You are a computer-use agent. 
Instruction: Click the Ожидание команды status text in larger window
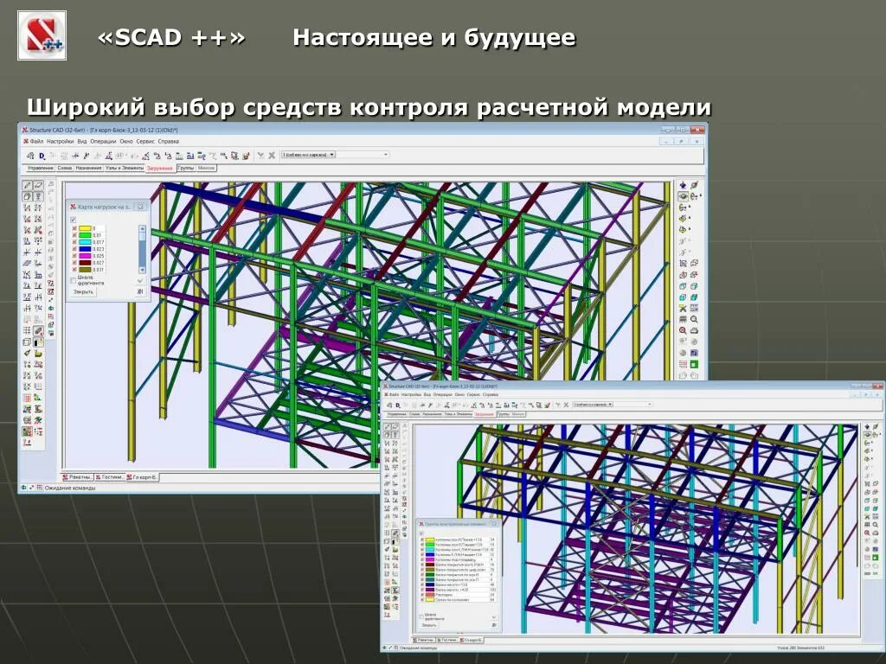pos(70,488)
